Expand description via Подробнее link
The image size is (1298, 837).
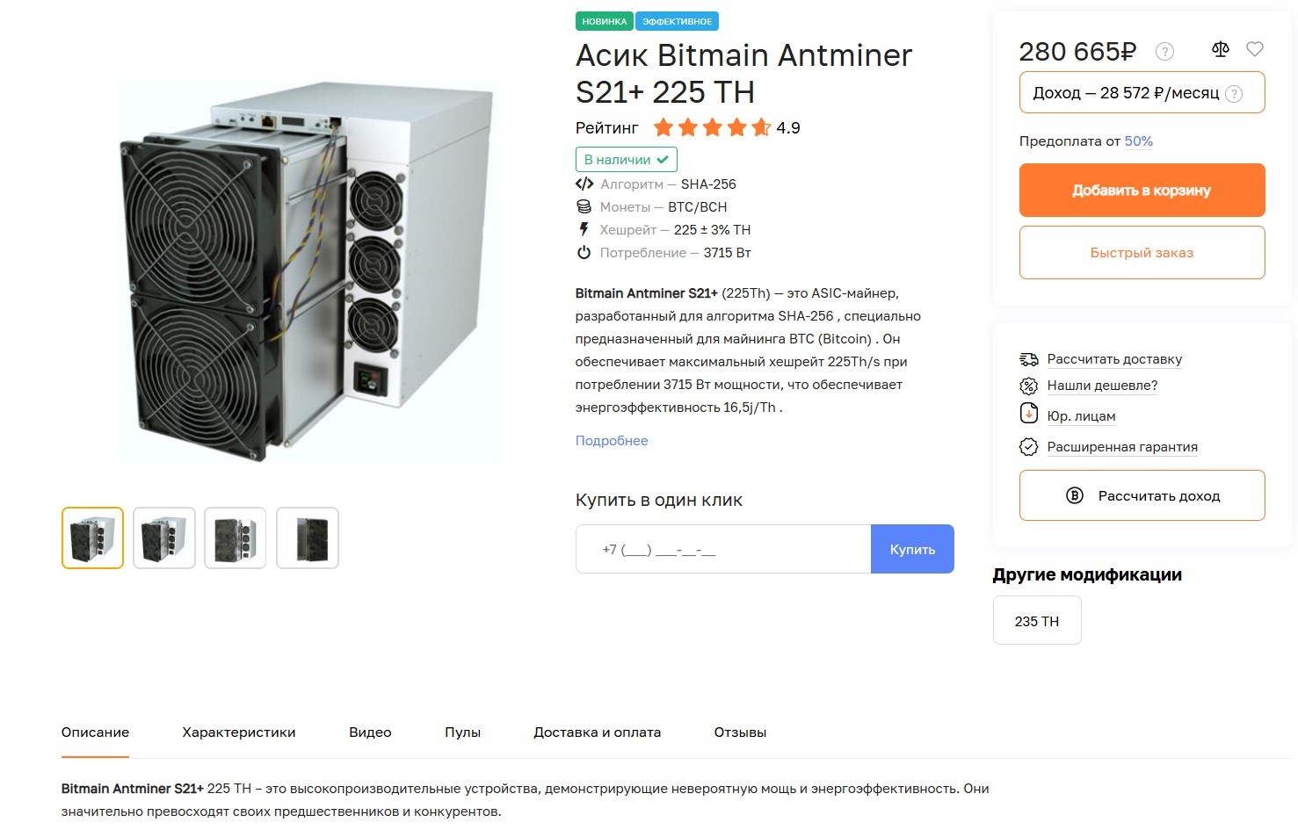612,441
